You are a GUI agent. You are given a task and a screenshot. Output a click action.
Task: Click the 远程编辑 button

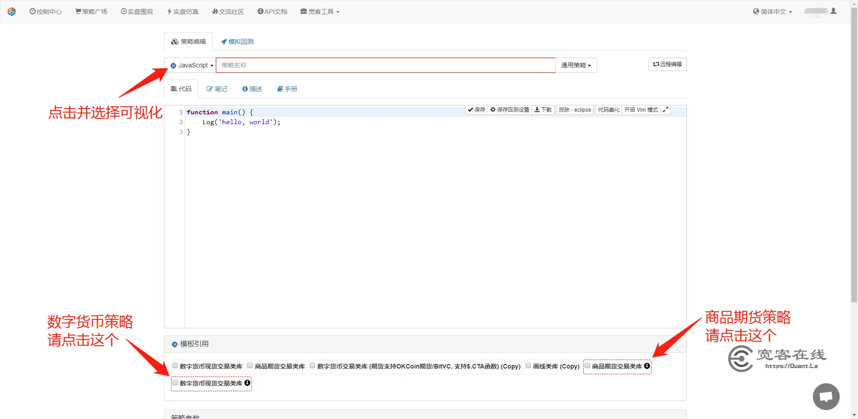pyautogui.click(x=668, y=64)
